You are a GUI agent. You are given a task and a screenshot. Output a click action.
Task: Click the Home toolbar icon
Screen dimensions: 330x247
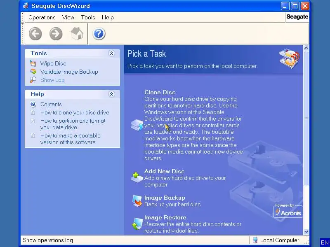point(77,34)
